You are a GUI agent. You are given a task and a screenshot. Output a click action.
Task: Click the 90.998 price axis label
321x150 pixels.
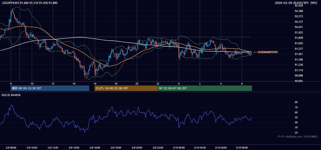click(299, 75)
